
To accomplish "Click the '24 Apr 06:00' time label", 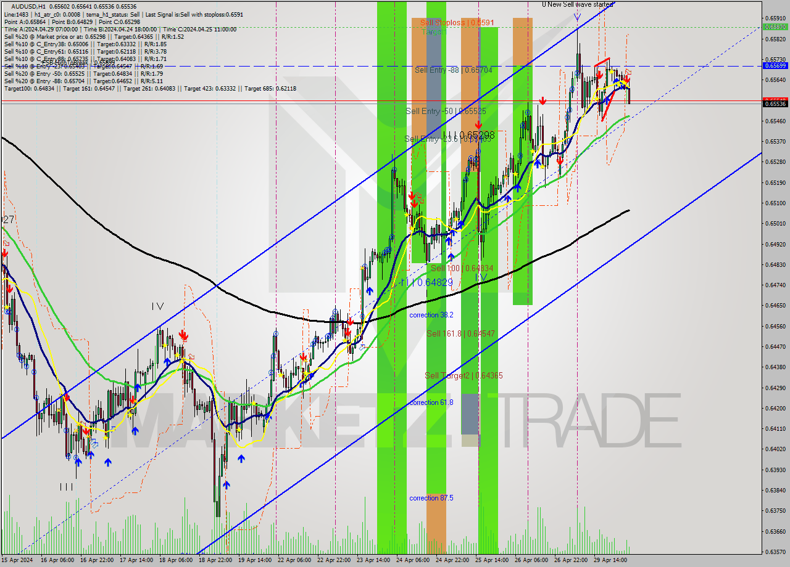I will click(414, 560).
